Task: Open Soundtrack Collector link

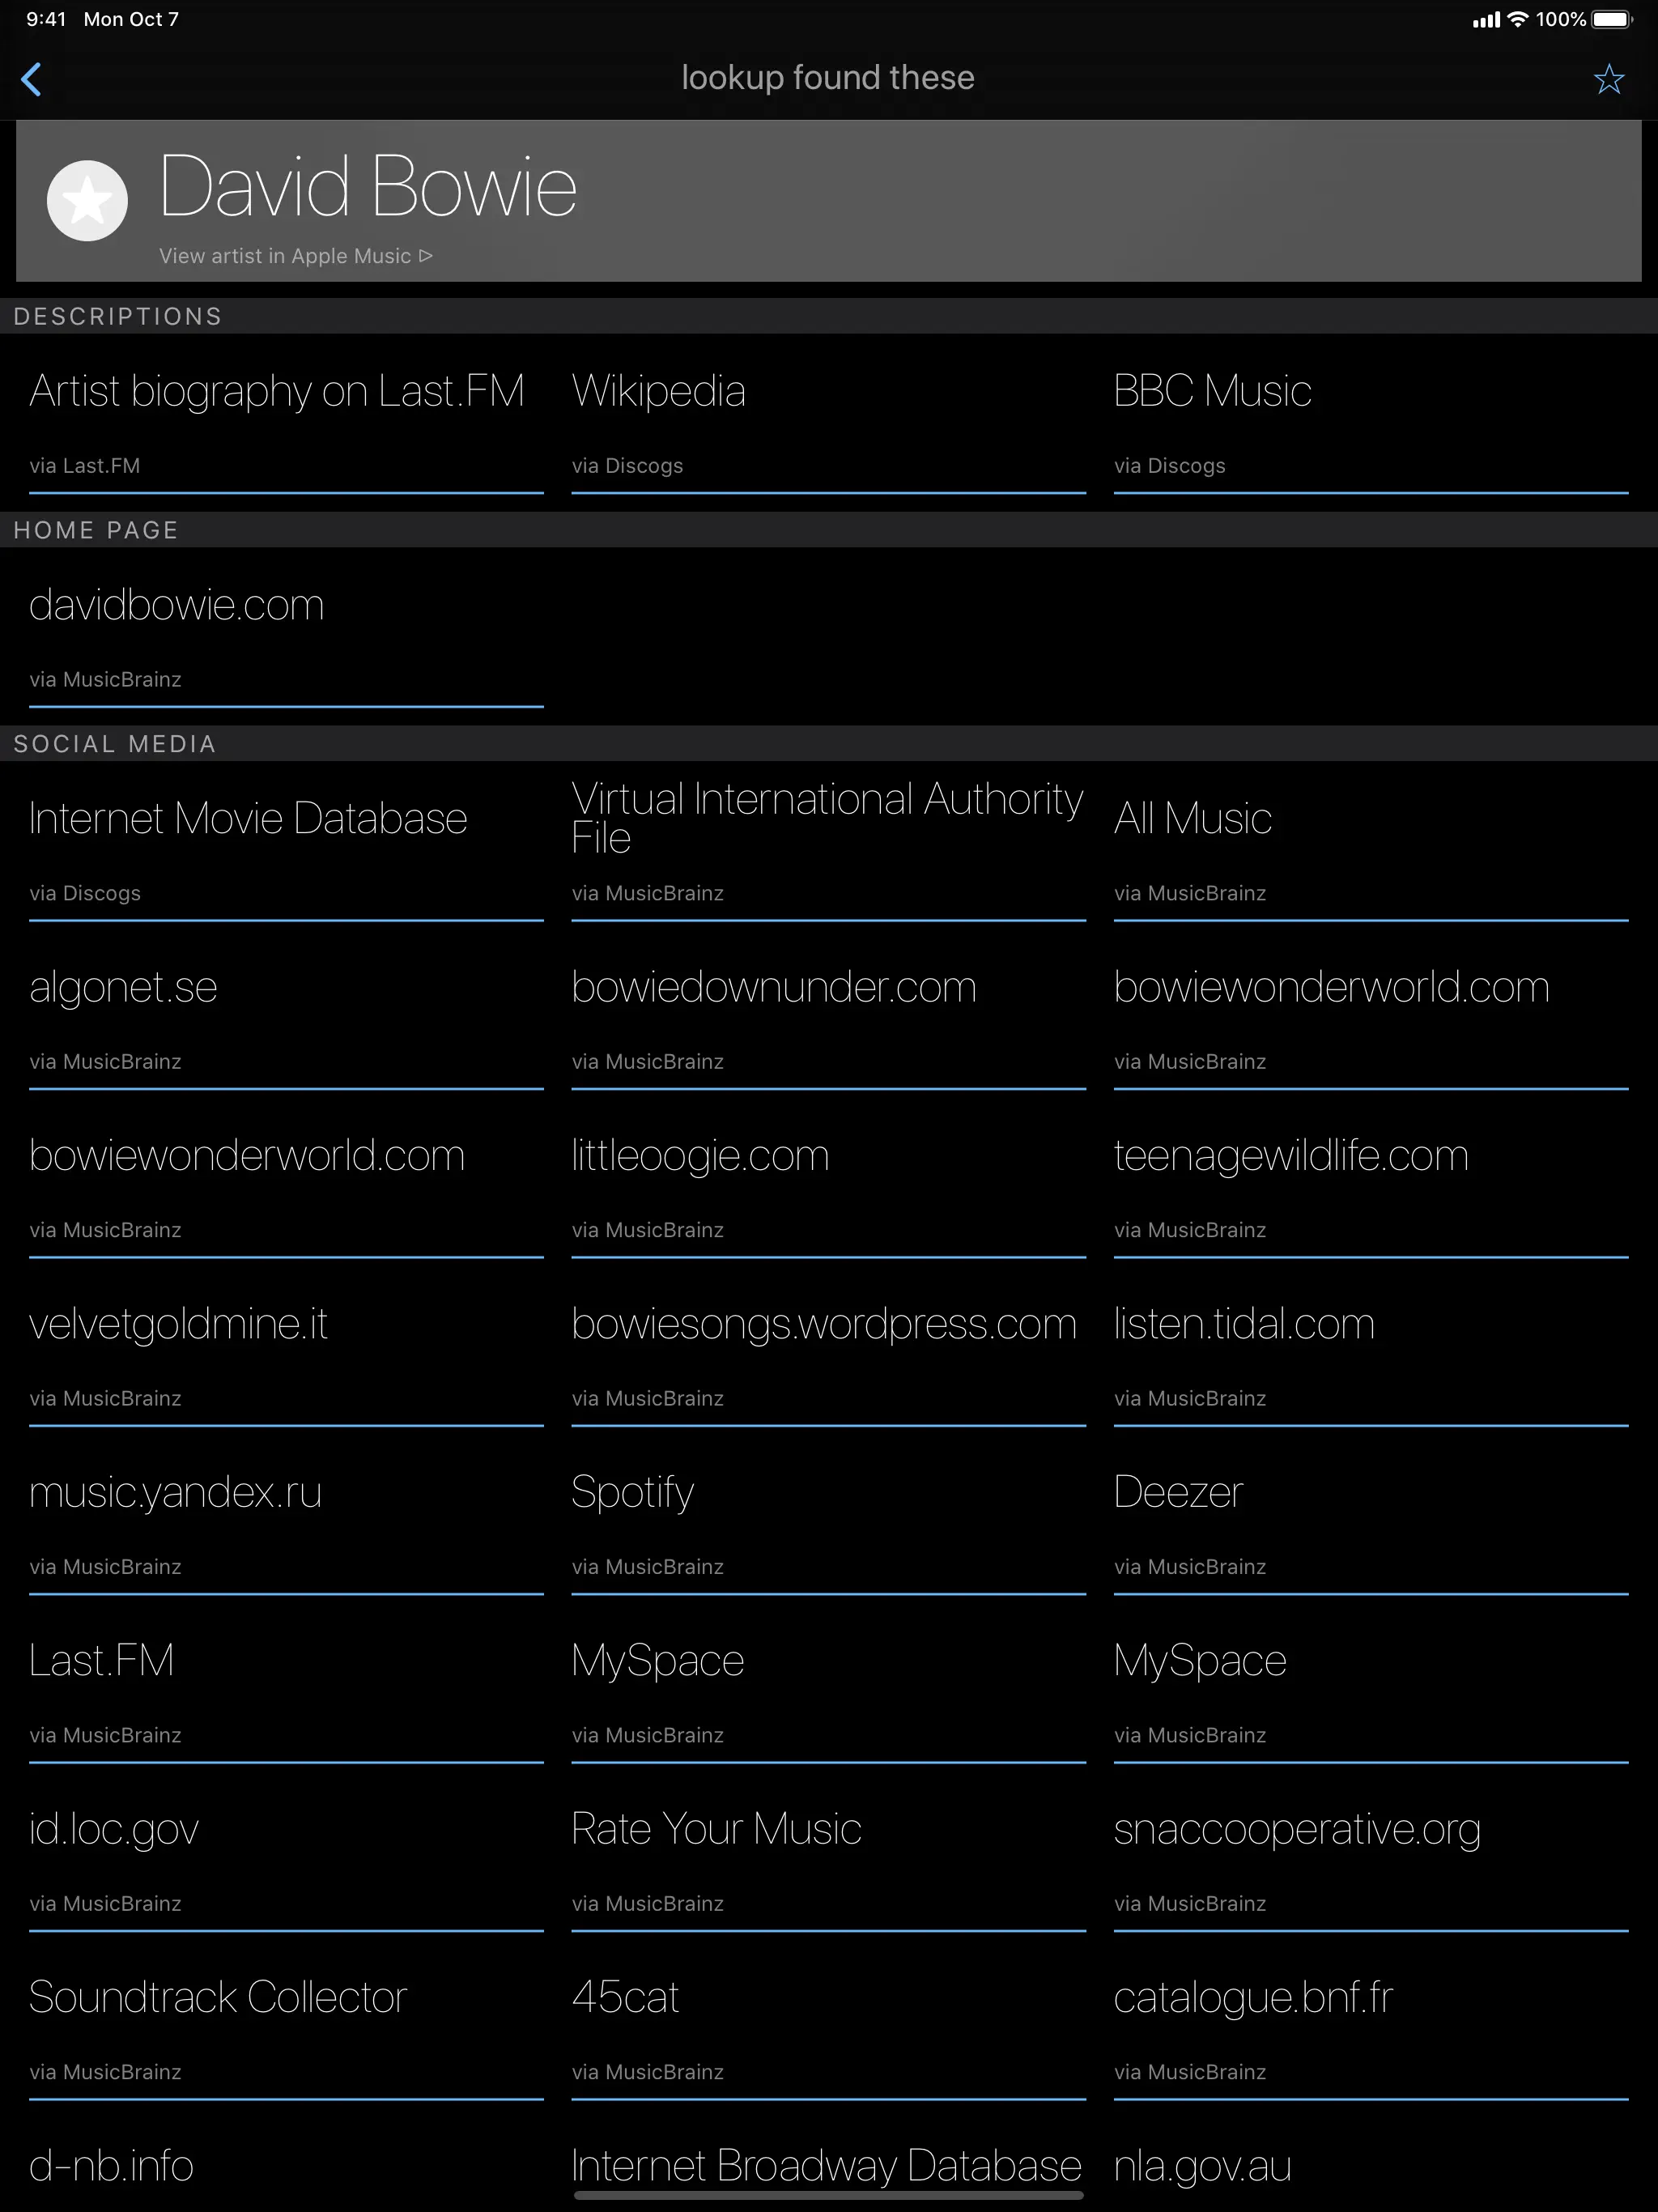Action: (218, 1997)
